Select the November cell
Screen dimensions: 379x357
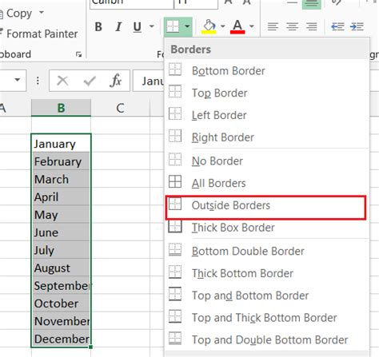(x=61, y=321)
